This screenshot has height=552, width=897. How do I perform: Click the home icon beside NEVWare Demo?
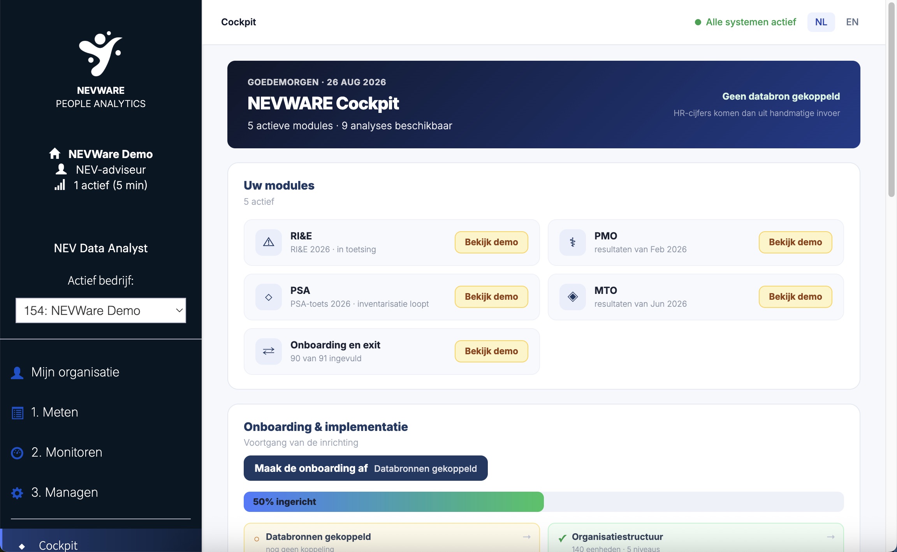pyautogui.click(x=55, y=154)
